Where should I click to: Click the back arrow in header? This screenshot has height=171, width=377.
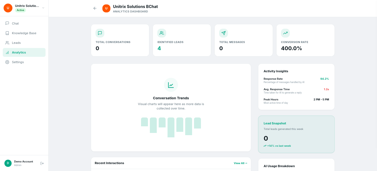tap(95, 8)
